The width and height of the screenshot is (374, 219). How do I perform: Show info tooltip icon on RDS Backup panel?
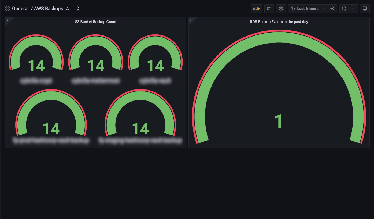(191, 20)
